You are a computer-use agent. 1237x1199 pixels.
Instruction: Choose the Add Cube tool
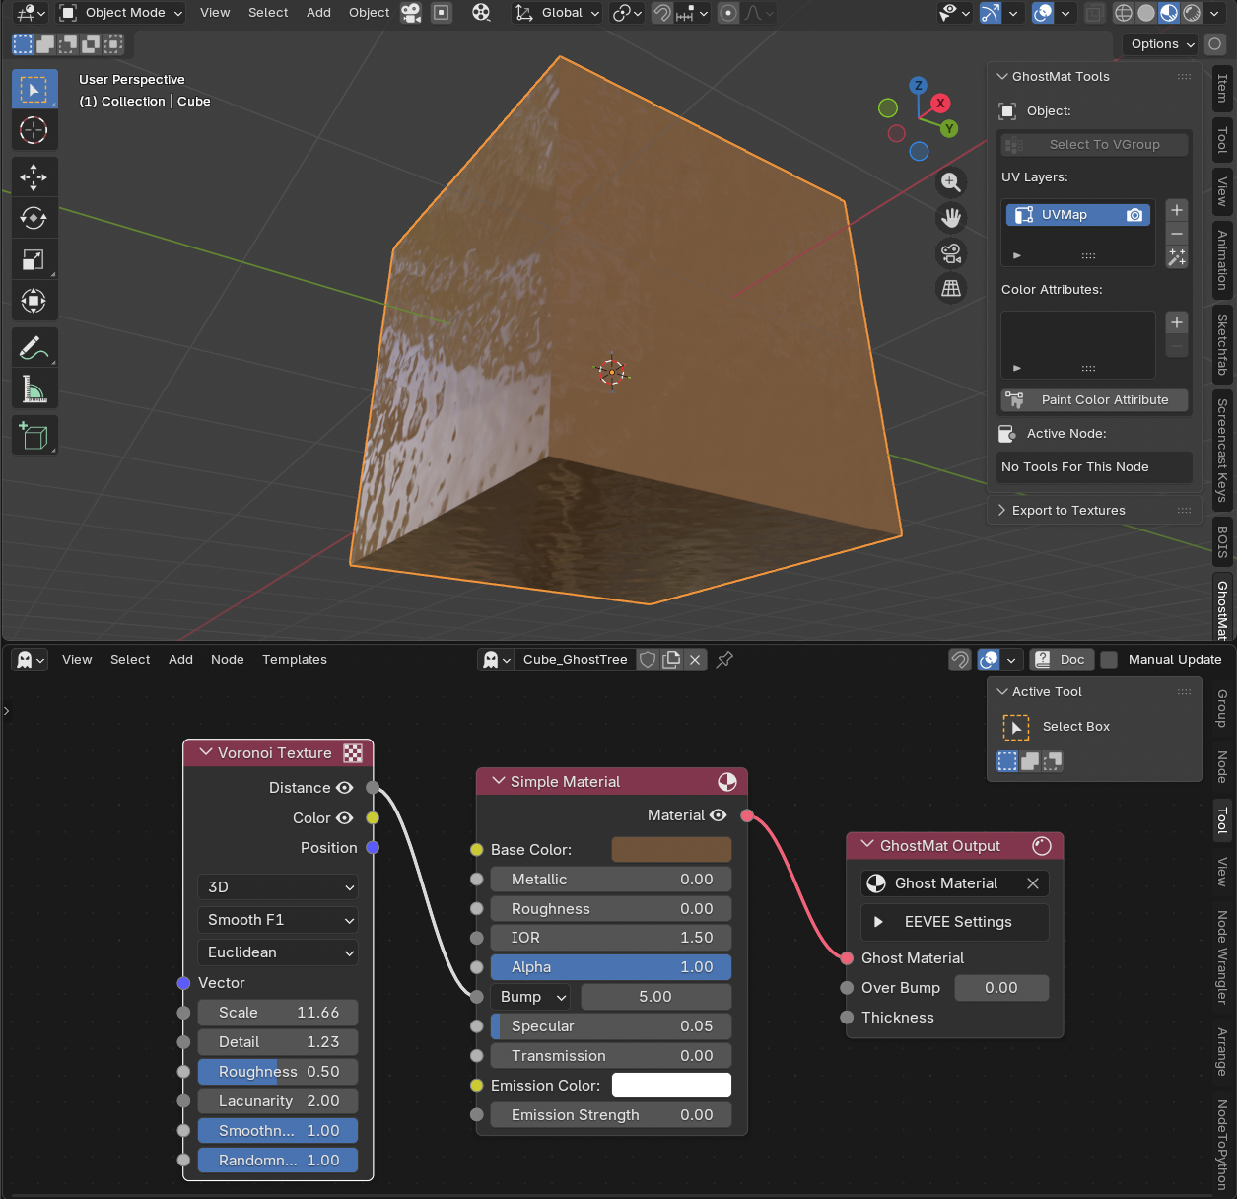point(34,436)
